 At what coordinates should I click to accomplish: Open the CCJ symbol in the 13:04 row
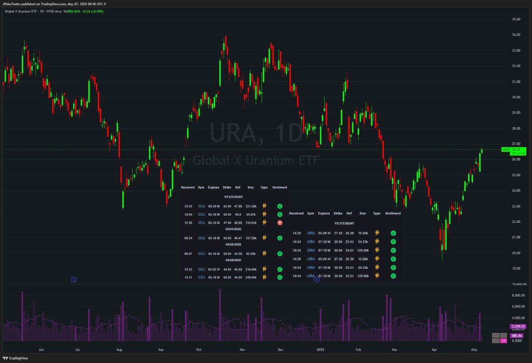202,214
